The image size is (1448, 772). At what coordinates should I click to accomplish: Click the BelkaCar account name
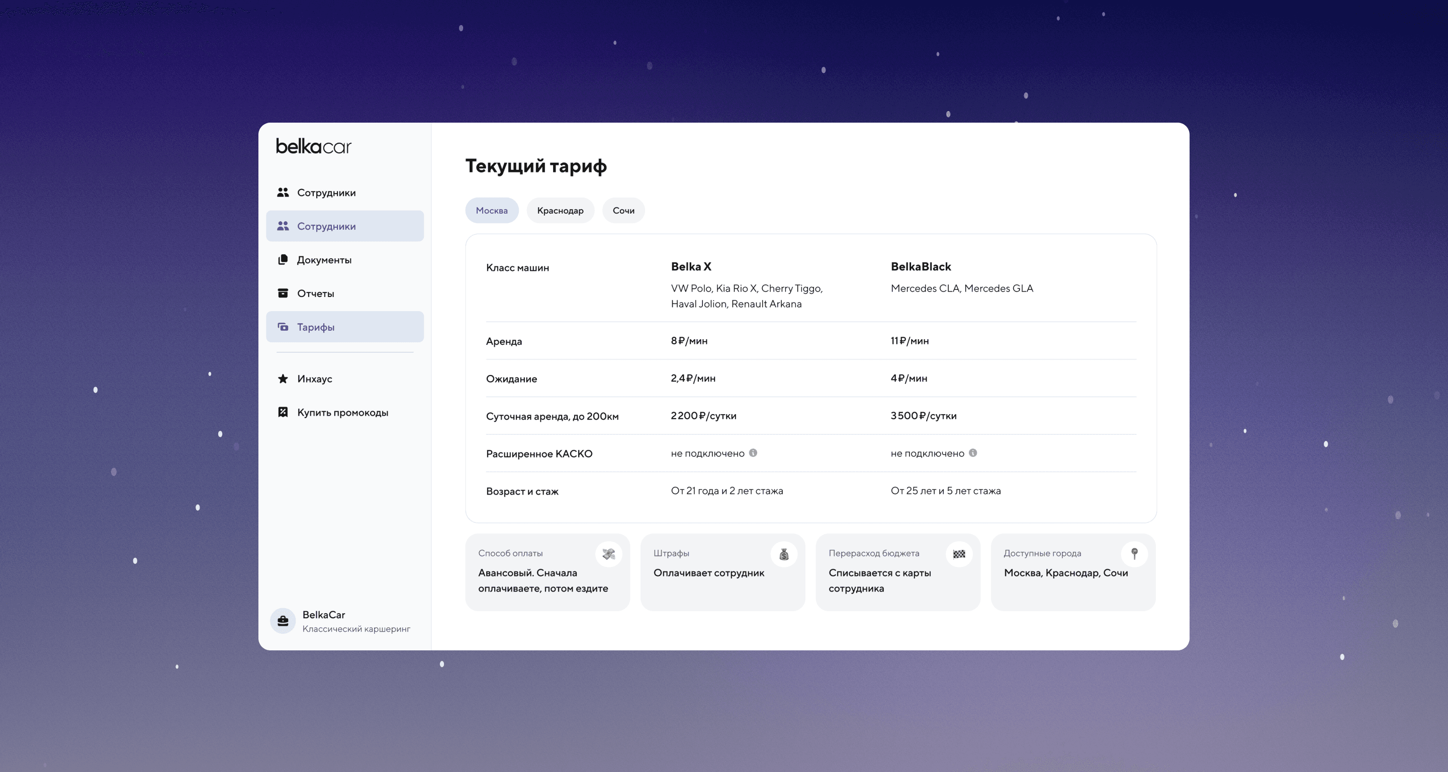(x=324, y=615)
